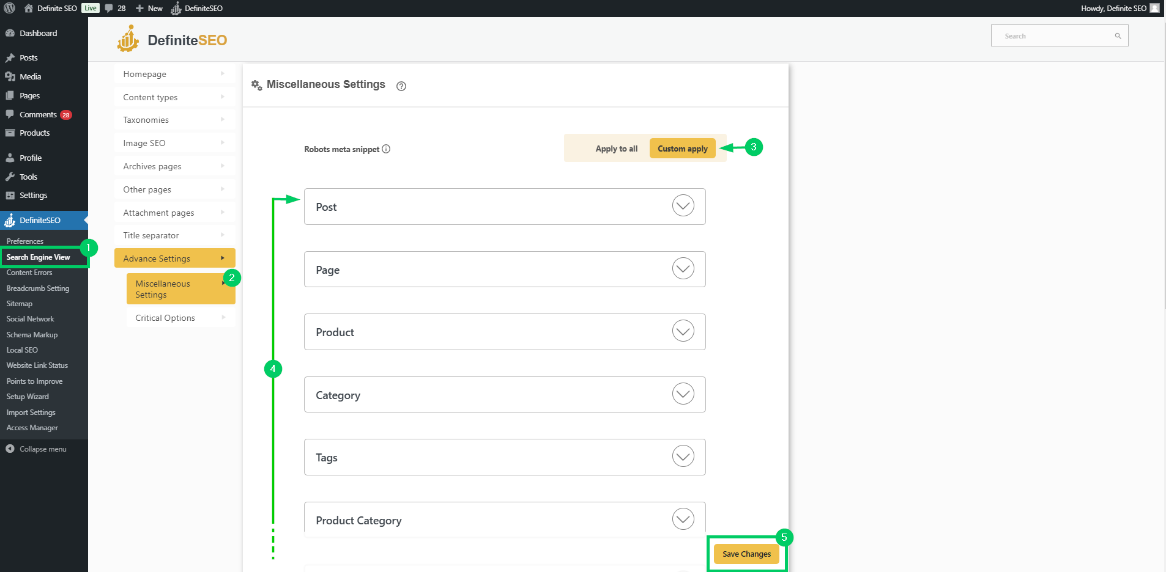Open the comments bubble icon showing 28
The height and width of the screenshot is (572, 1166).
pyautogui.click(x=109, y=8)
